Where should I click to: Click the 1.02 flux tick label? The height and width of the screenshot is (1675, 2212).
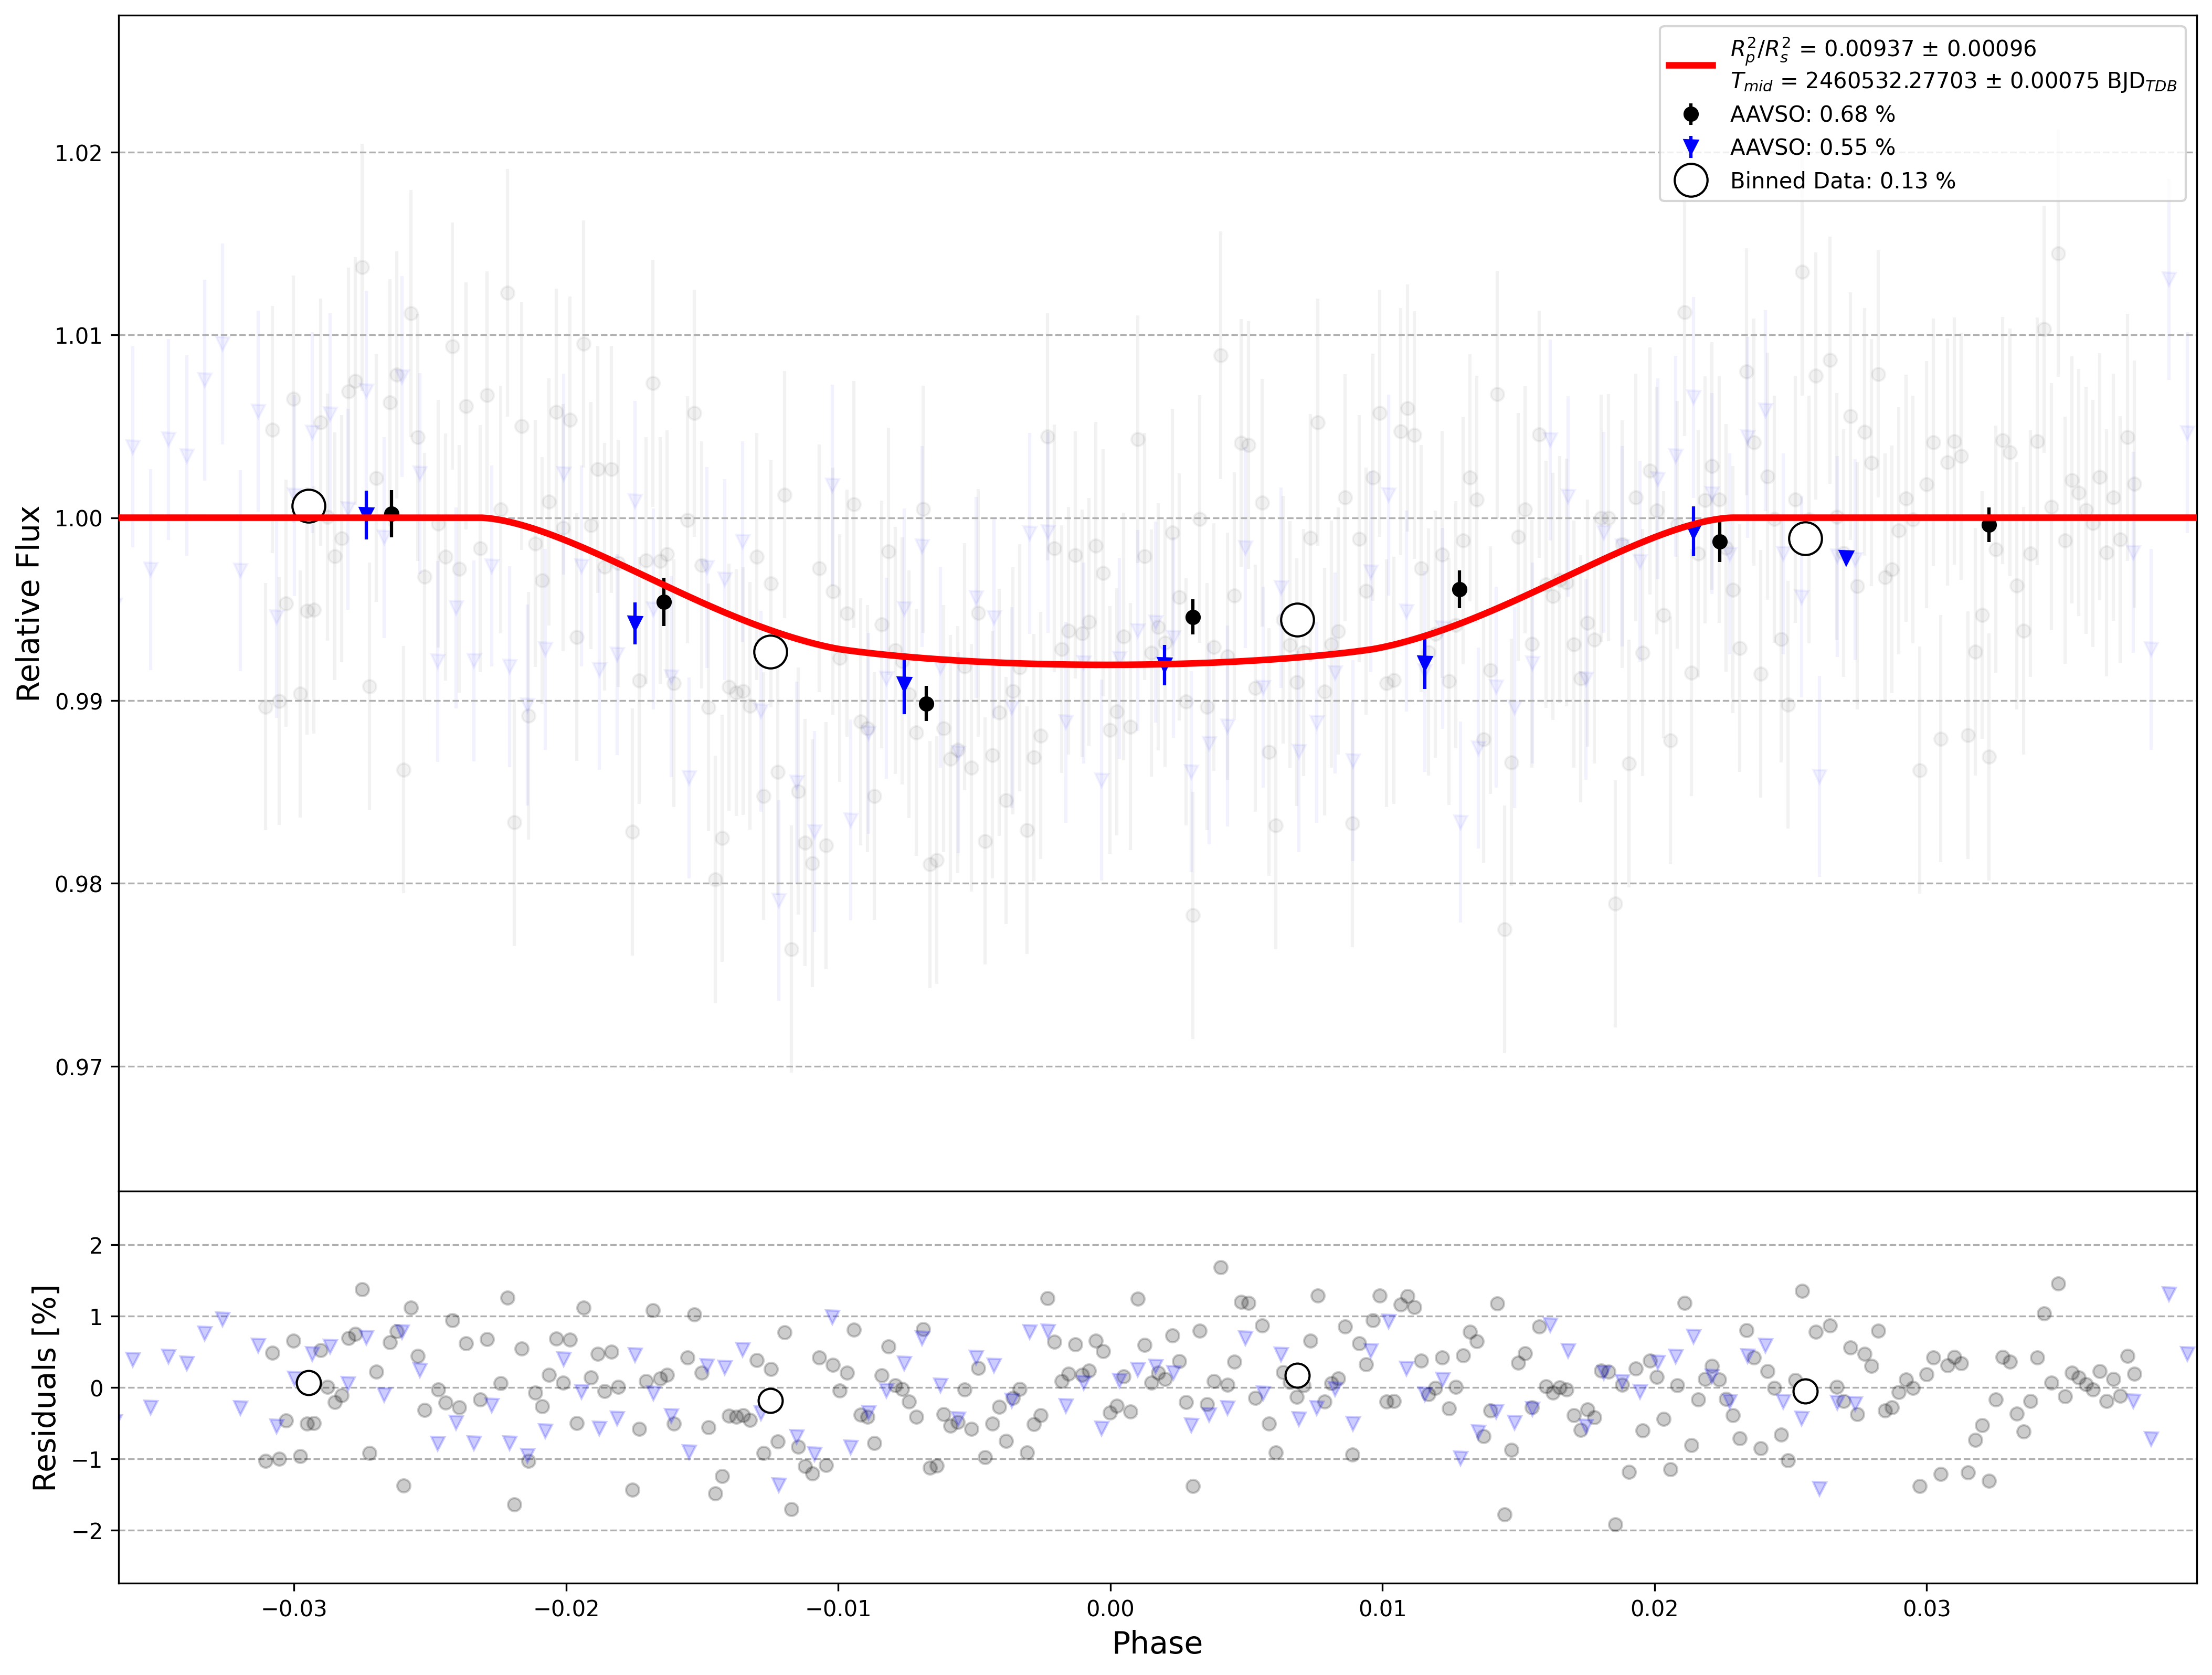[x=78, y=153]
